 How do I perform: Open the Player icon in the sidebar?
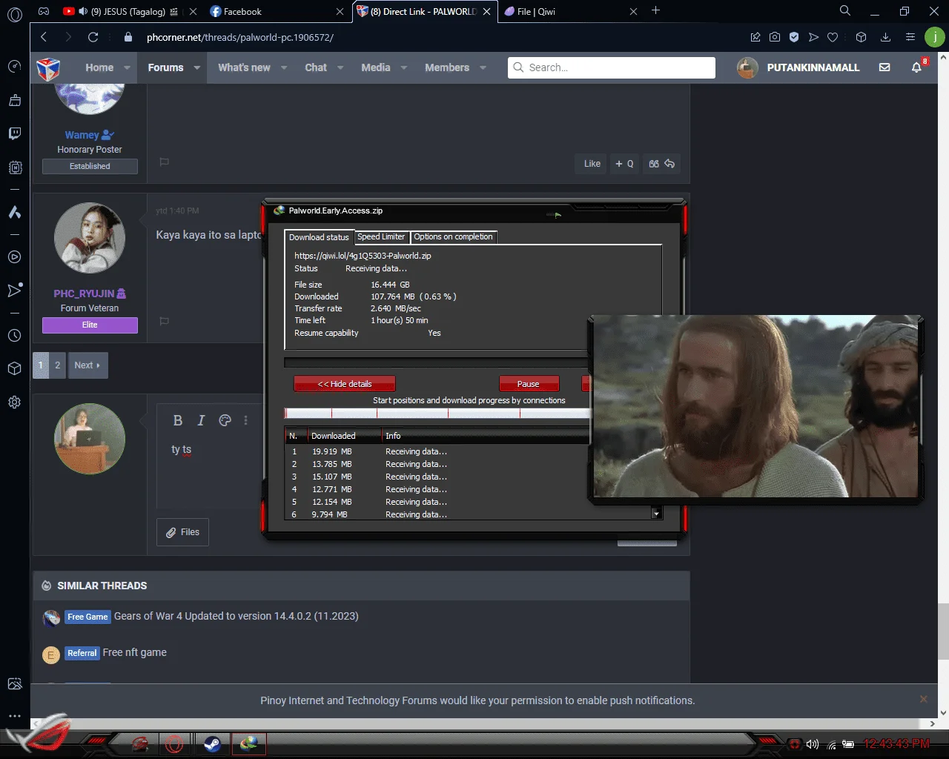click(x=14, y=257)
